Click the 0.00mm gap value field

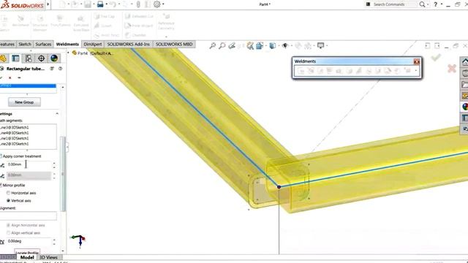coord(29,164)
